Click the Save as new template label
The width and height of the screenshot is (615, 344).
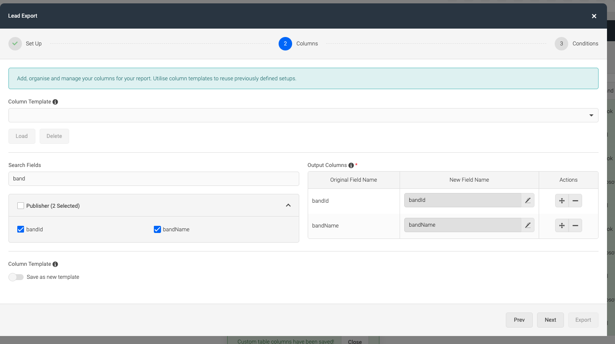point(53,277)
